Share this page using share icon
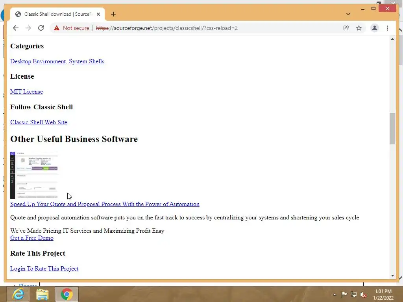Screen dimensions: 403x302 click(x=346, y=28)
